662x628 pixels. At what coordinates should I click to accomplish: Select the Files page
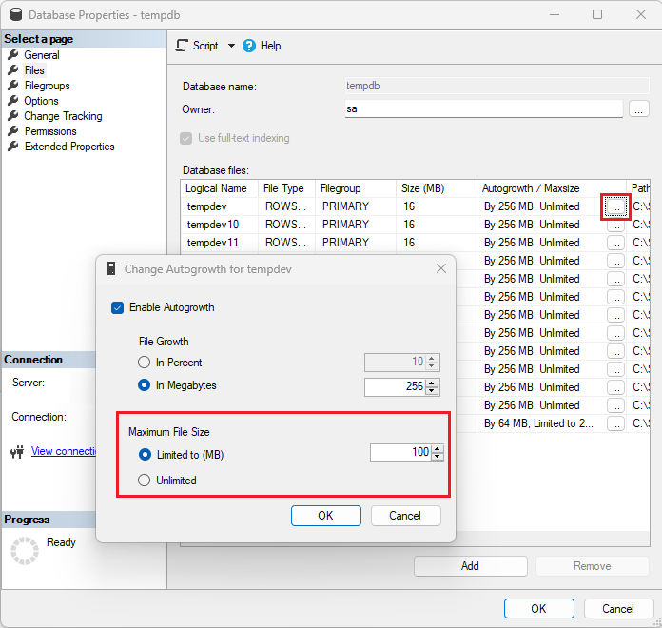point(34,70)
